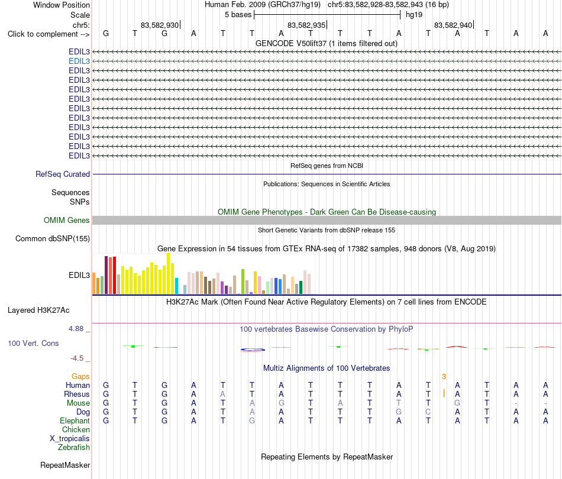Open the 'RefSeq genes from NCBI' track title
The height and width of the screenshot is (479, 562).
coord(327,166)
